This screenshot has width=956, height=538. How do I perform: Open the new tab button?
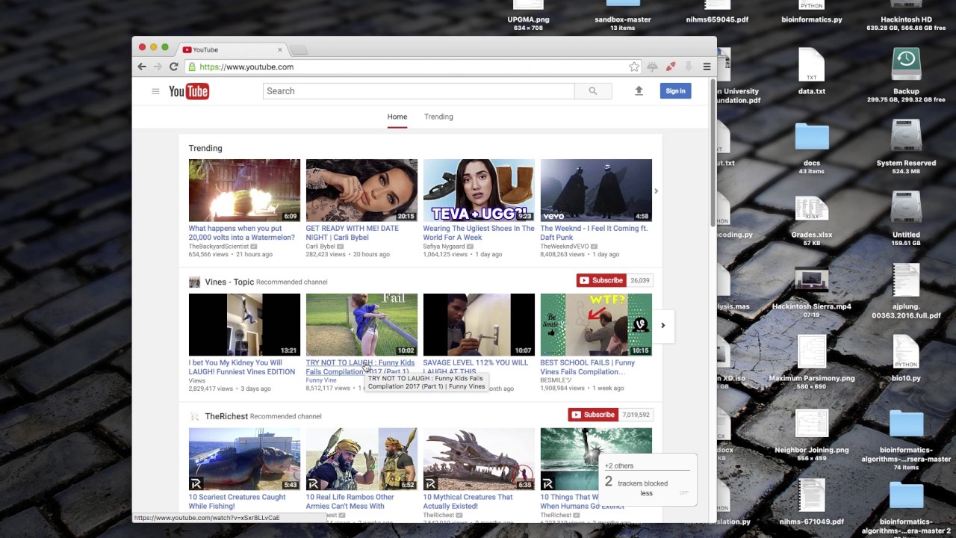(x=298, y=50)
